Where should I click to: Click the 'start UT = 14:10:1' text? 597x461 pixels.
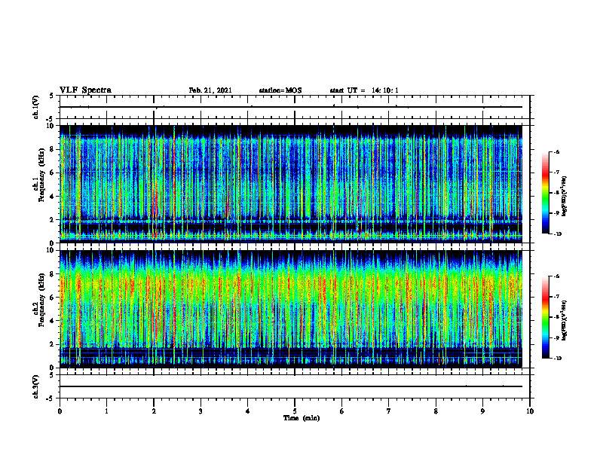364,90
